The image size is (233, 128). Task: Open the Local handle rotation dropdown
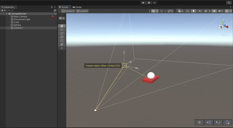[82, 11]
